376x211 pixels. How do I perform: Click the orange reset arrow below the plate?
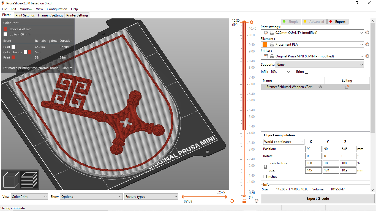click(x=232, y=201)
